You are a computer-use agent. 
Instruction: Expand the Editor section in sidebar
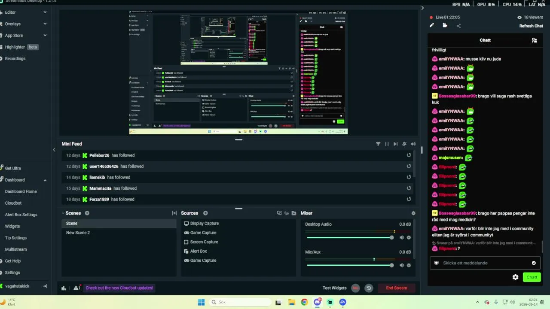(x=45, y=12)
